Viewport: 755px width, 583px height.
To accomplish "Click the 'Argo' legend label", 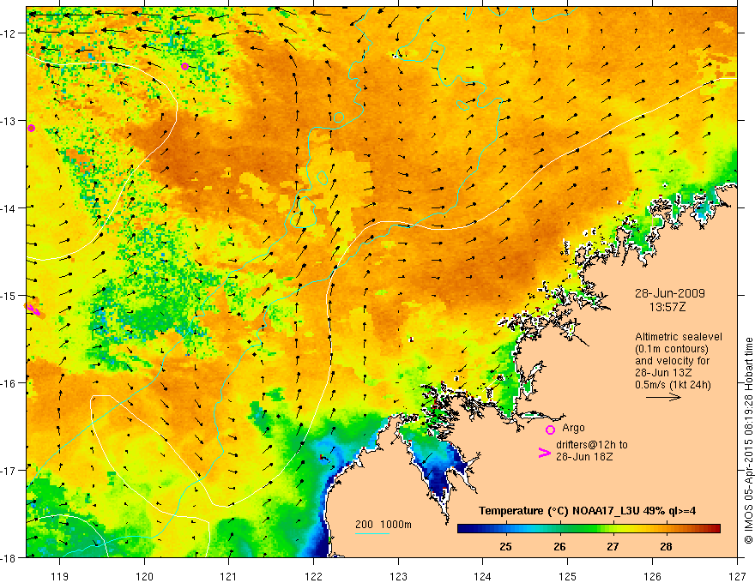I will point(573,428).
